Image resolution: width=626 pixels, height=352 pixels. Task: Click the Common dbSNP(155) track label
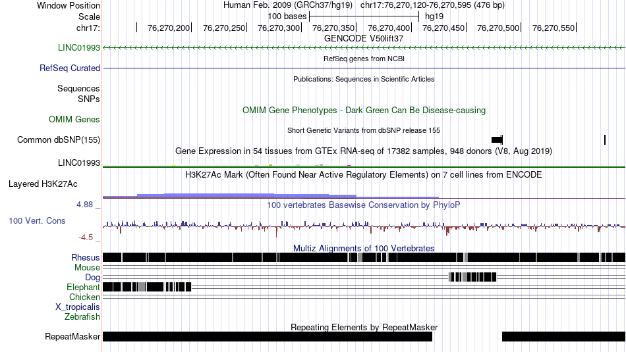pyautogui.click(x=59, y=140)
